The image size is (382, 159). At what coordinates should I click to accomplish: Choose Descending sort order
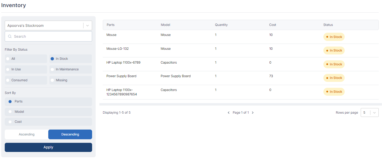coord(70,134)
